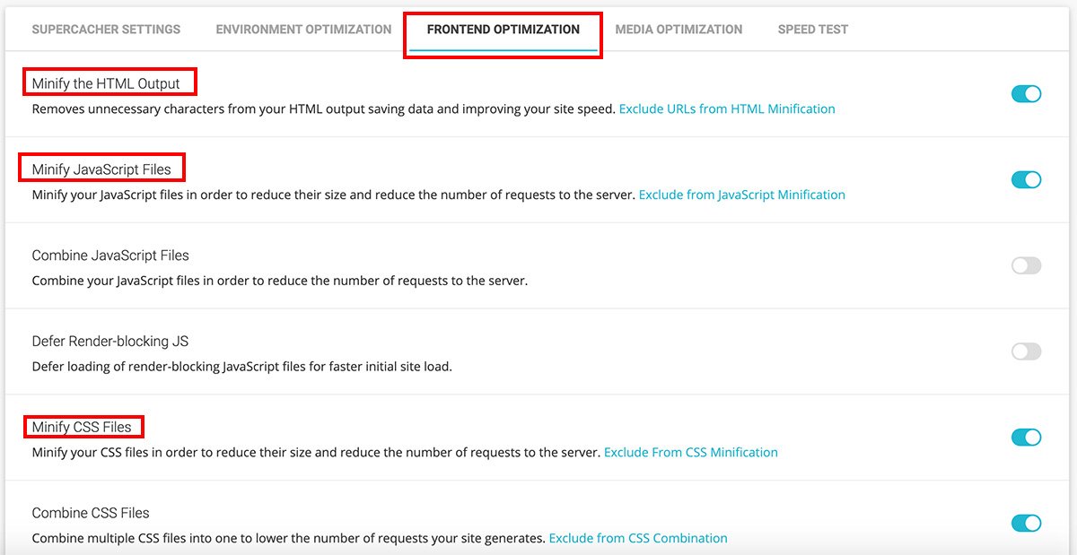Screen dimensions: 1077x555
Task: Disable Minify JavaScript Files
Action: (x=1025, y=179)
